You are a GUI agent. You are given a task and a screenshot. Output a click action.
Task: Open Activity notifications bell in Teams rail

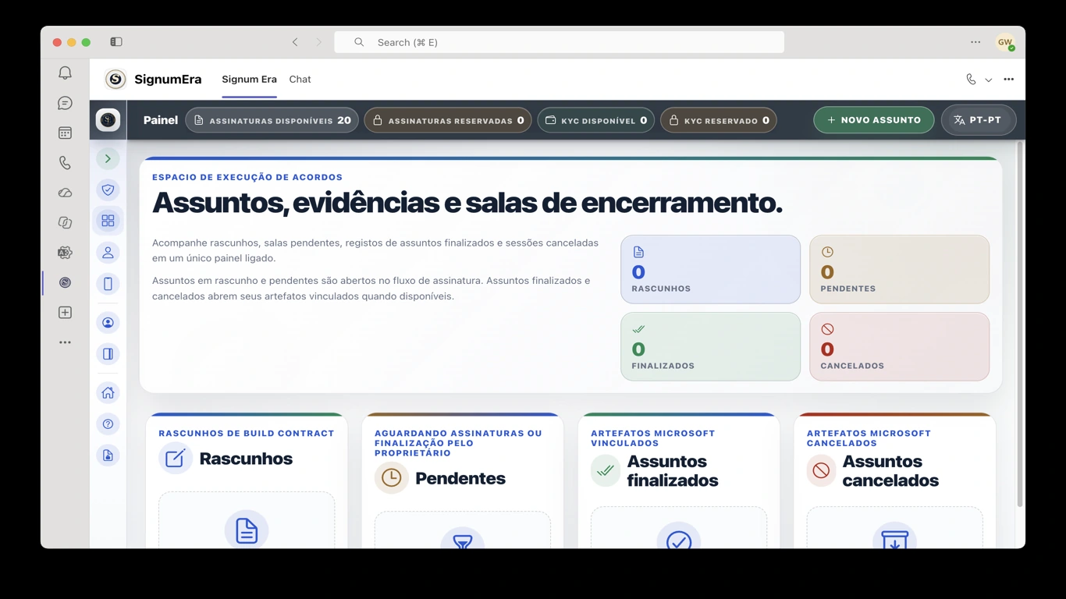coord(65,73)
